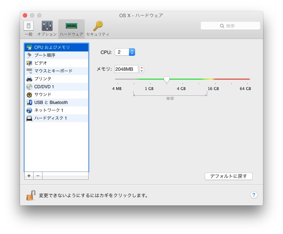Click the 4 MB slider label
283x234 pixels.
pyautogui.click(x=117, y=89)
